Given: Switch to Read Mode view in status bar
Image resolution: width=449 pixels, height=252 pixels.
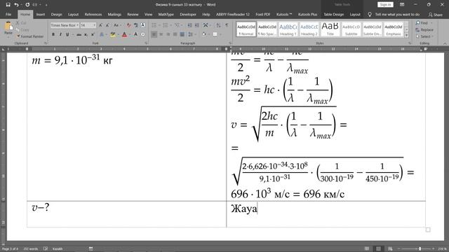Looking at the screenshot, I should coord(367,249).
